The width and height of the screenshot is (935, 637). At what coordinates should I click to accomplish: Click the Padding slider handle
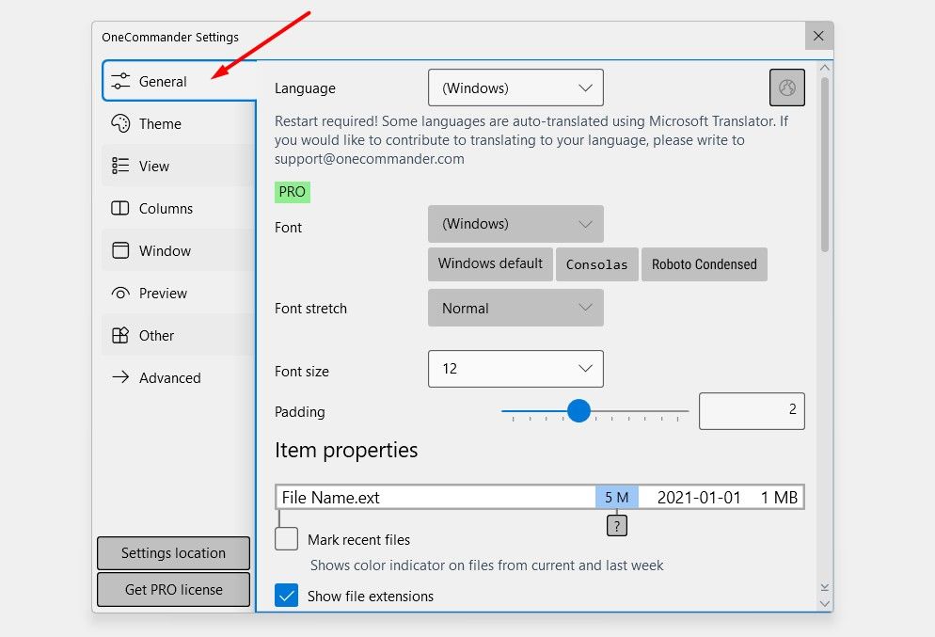(x=578, y=411)
